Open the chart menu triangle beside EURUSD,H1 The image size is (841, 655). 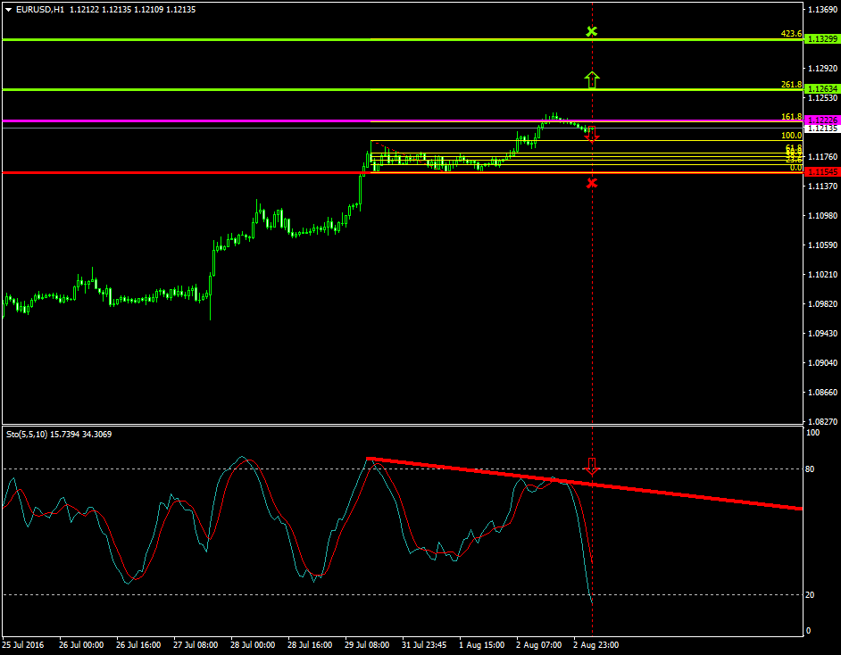coord(9,10)
